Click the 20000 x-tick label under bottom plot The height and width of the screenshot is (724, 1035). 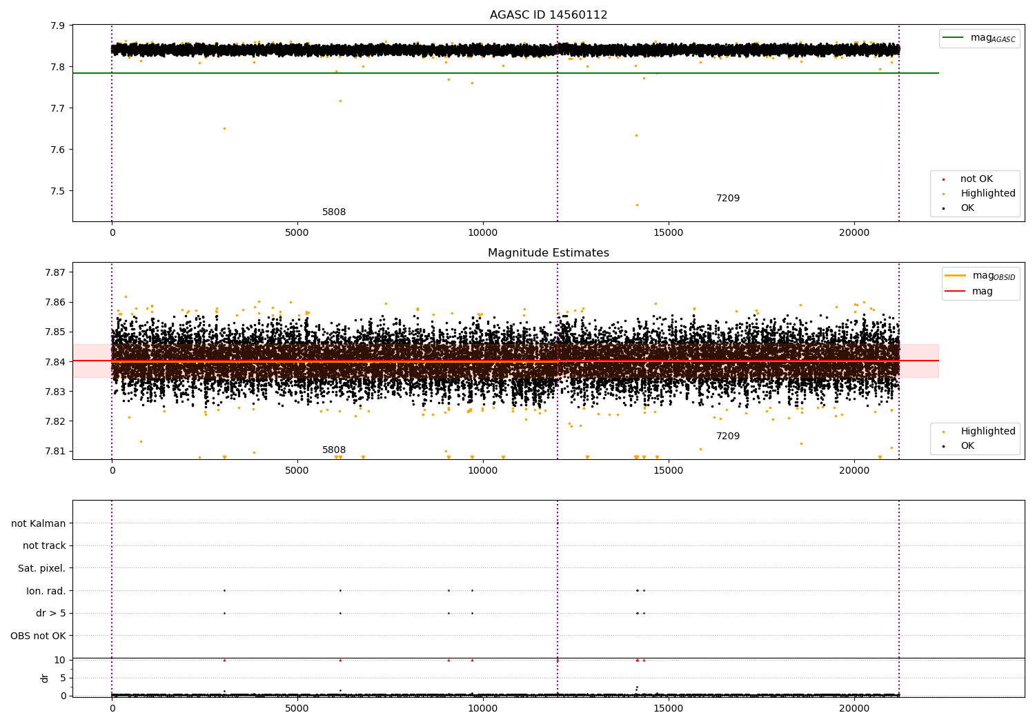(x=854, y=709)
